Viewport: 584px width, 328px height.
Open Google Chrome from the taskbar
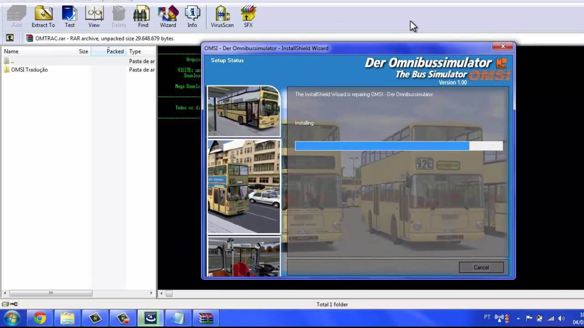(40, 318)
